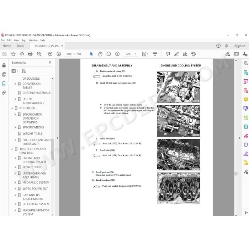Open the Edit menu
Image resolution: width=249 pixels, height=249 pixels.
click(9, 40)
